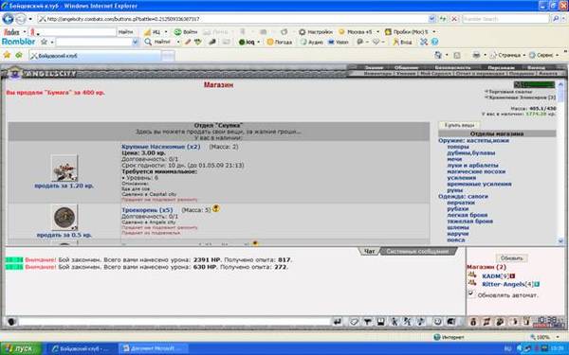Click the Favorites star icon
Screen dimensions: 569x355
7,55
